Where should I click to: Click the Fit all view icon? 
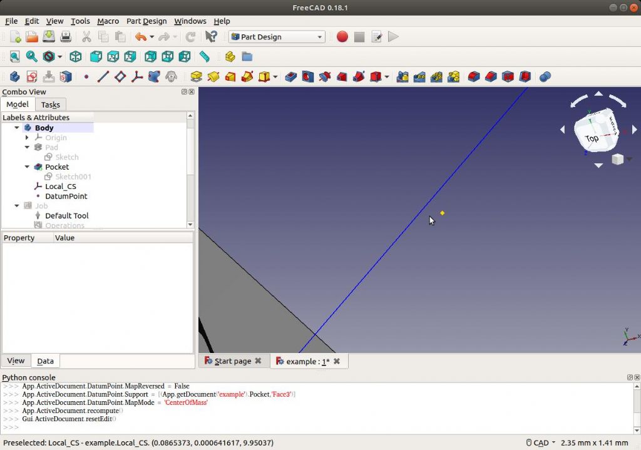[15, 56]
